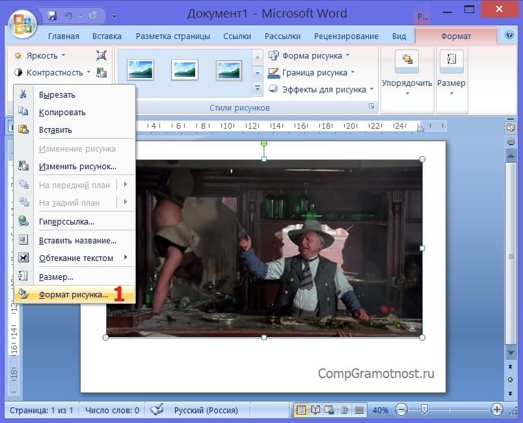Customize the Quick Access Toolbar arrow
This screenshot has height=423, width=523.
114,16
